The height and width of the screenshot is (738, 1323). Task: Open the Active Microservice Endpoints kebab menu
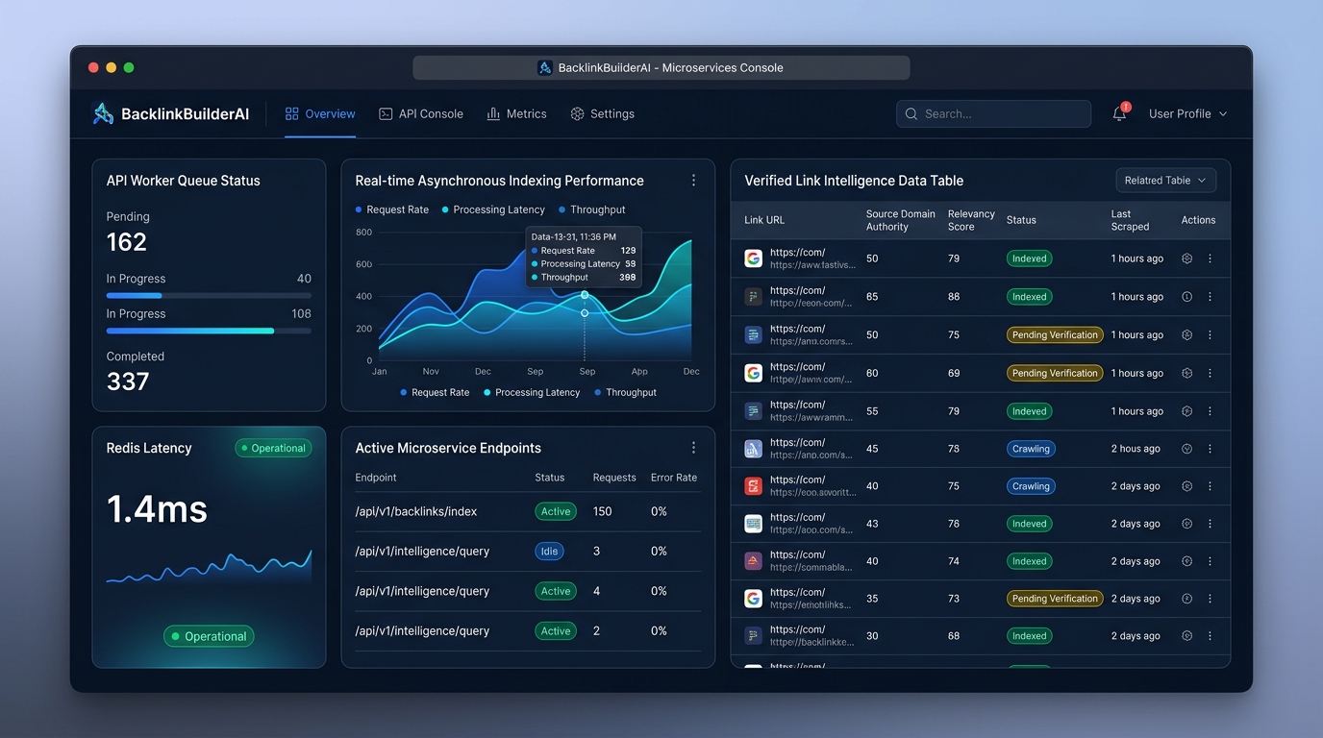coord(693,448)
